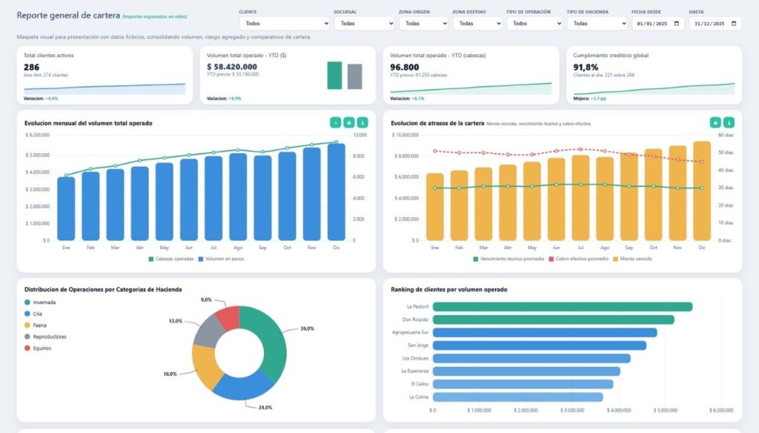Open the Cliente dropdown filter
The width and height of the screenshot is (759, 433).
tap(285, 23)
